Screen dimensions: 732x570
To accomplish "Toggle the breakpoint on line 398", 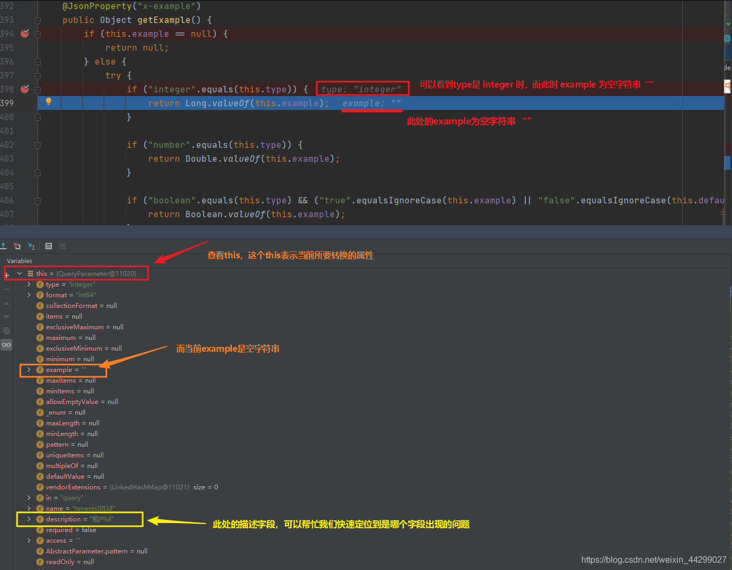I will coord(25,89).
